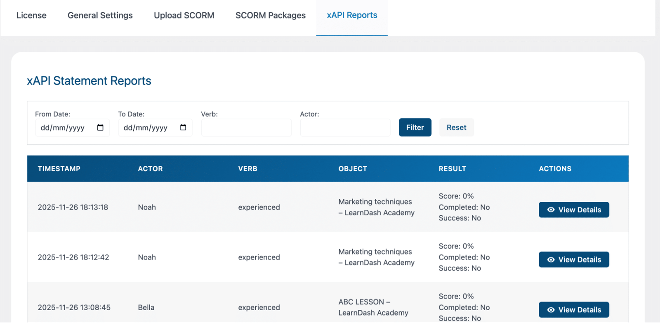The image size is (660, 323).
Task: Click the ACTIONS column header
Action: click(x=555, y=169)
